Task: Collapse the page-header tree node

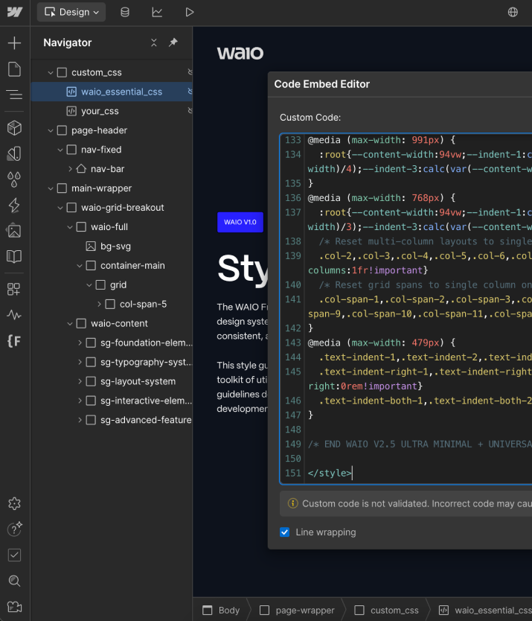Action: pyautogui.click(x=51, y=130)
